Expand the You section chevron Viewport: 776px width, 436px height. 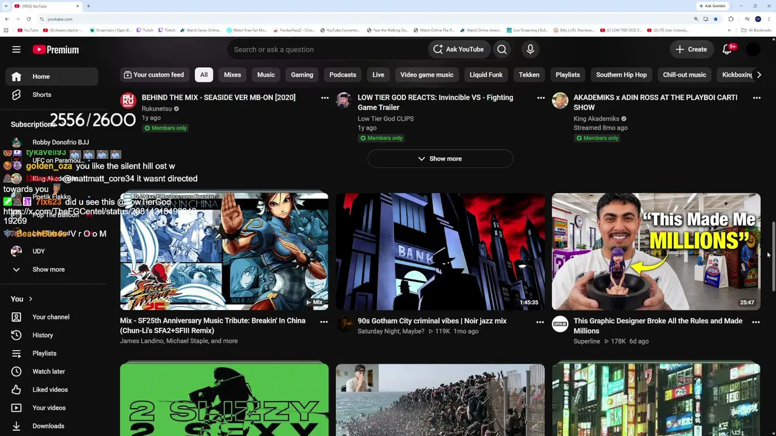pos(30,299)
